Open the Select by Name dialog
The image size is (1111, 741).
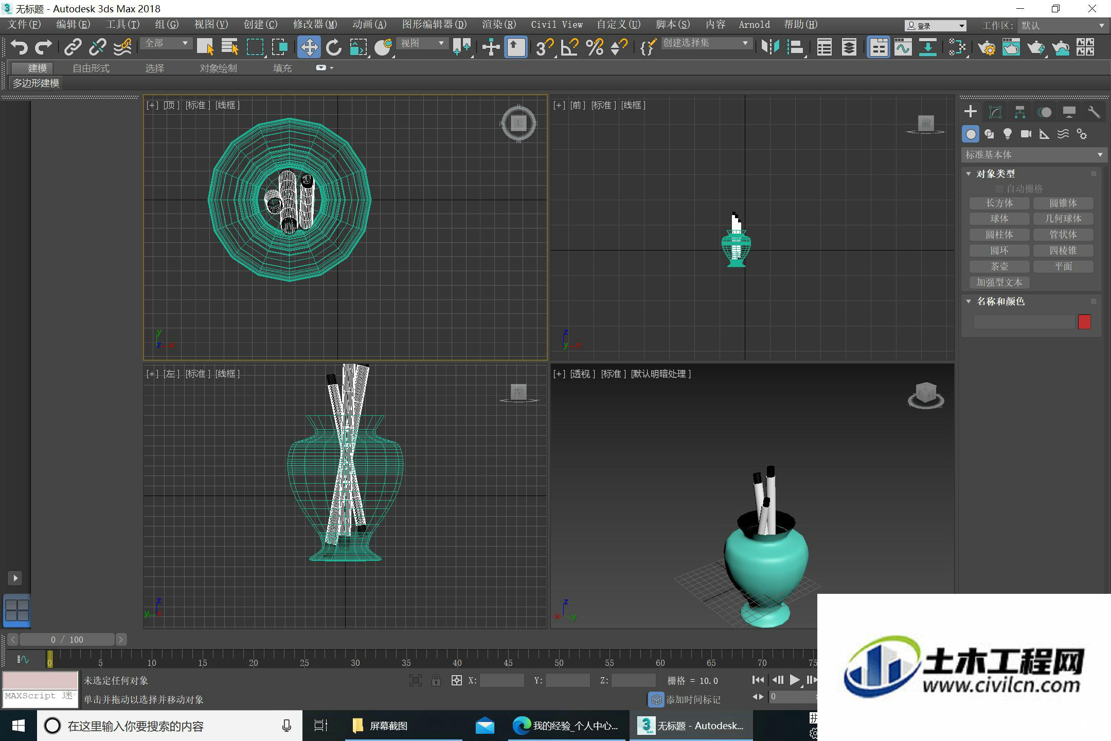pyautogui.click(x=230, y=47)
